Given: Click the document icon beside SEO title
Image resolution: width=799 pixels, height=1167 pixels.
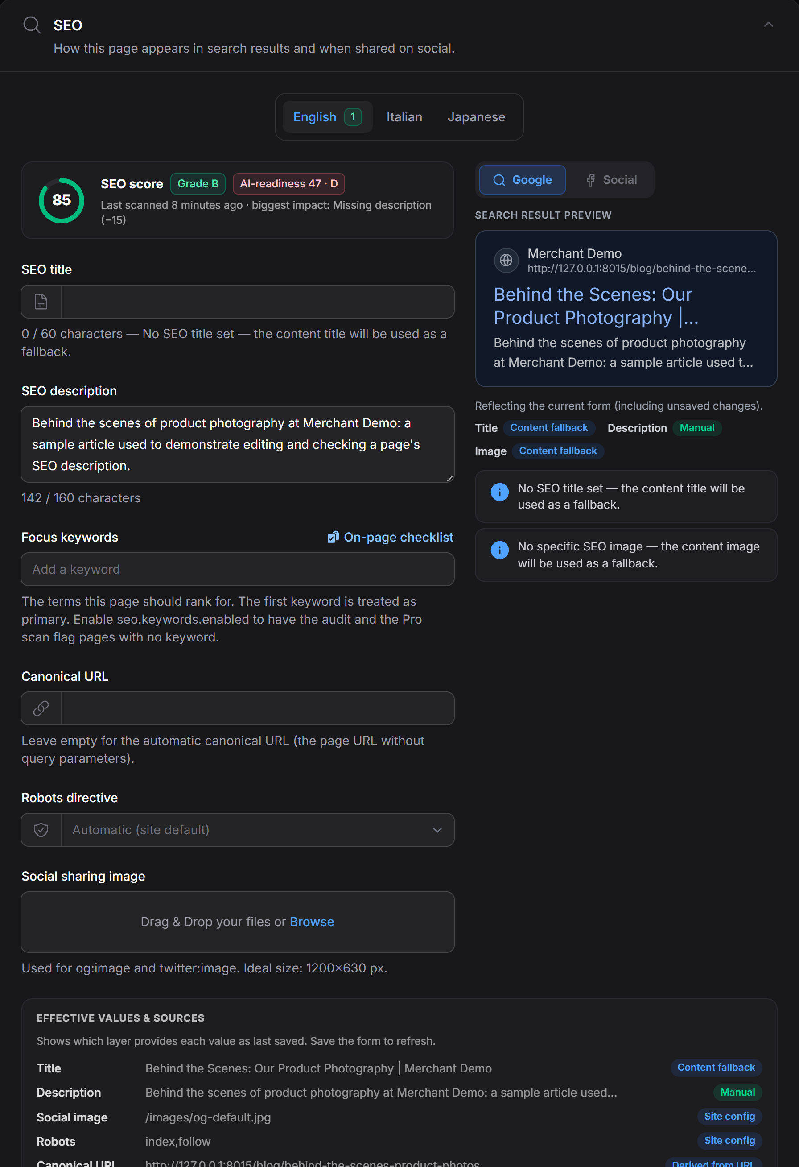Looking at the screenshot, I should (41, 302).
